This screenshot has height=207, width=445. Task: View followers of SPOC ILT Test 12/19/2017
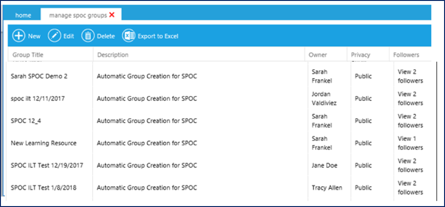point(410,165)
